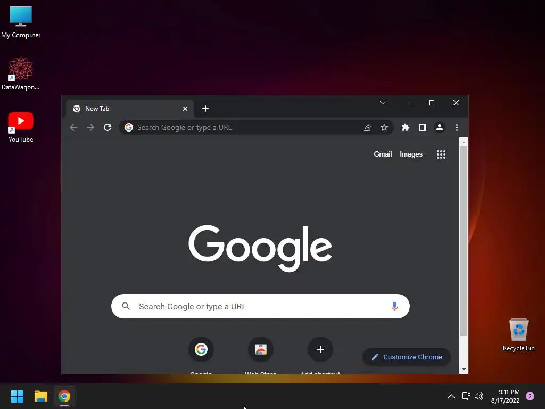This screenshot has height=409, width=545.
Task: Open the volume tray icon
Action: coord(479,396)
